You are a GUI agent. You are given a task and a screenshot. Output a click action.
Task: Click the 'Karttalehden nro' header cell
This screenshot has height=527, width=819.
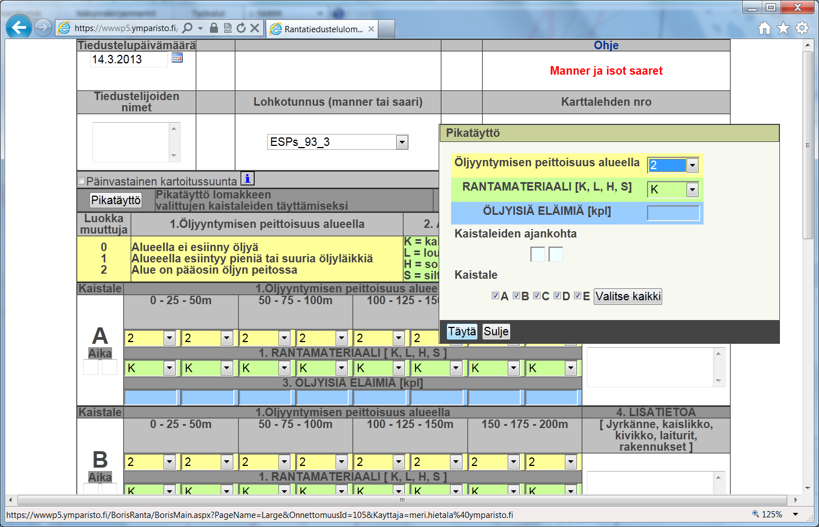pos(606,102)
